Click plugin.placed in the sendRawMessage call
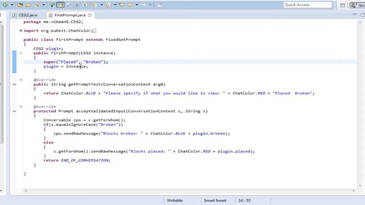The image size is (365, 205). point(234,151)
